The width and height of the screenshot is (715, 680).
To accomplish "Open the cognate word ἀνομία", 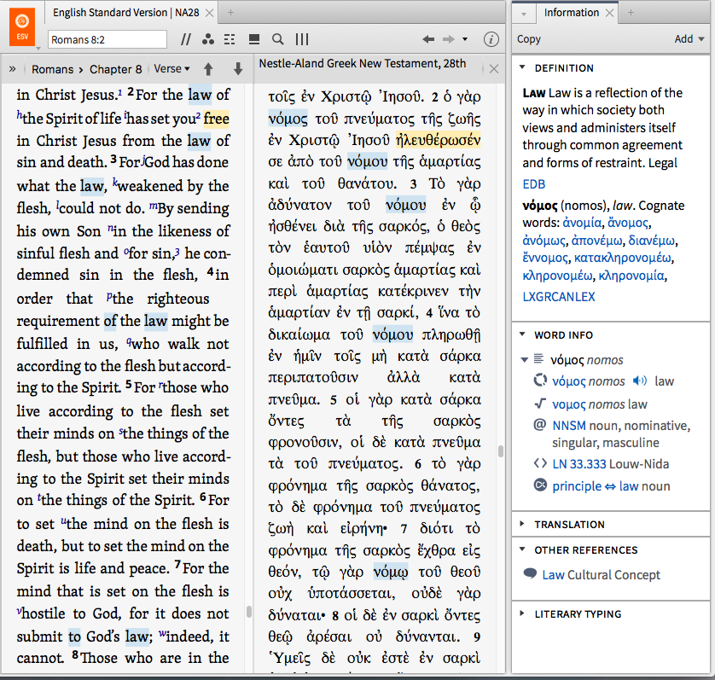I will point(582,223).
